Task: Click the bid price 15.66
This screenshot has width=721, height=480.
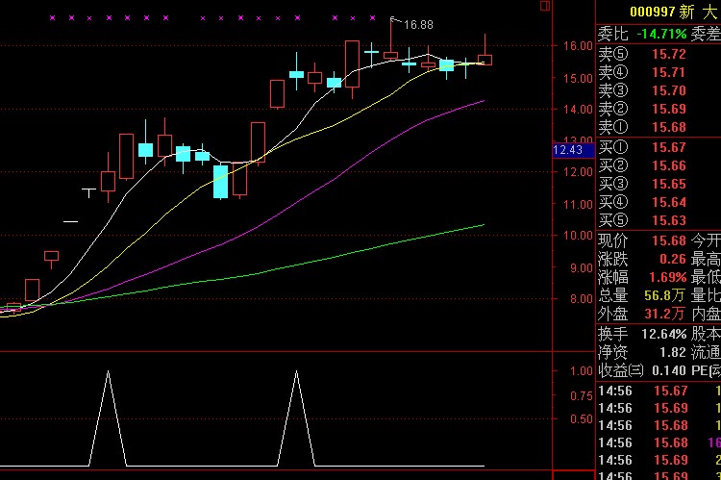Action: (669, 165)
